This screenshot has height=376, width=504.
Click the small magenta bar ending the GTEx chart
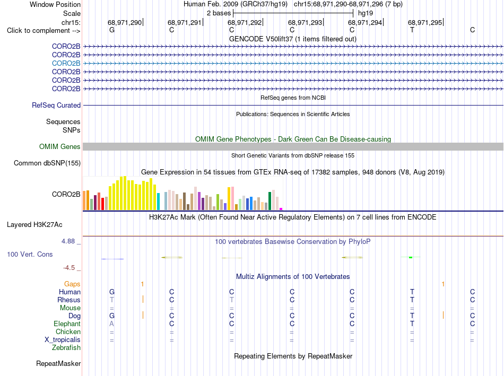pos(281,209)
